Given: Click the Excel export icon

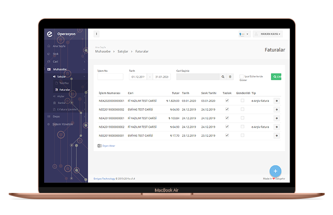Looking at the screenshot, I should [99, 146].
